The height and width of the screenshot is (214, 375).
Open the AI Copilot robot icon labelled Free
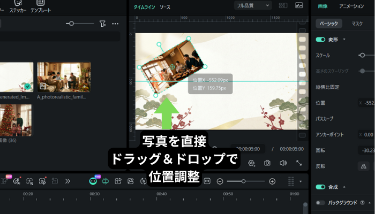93,181
